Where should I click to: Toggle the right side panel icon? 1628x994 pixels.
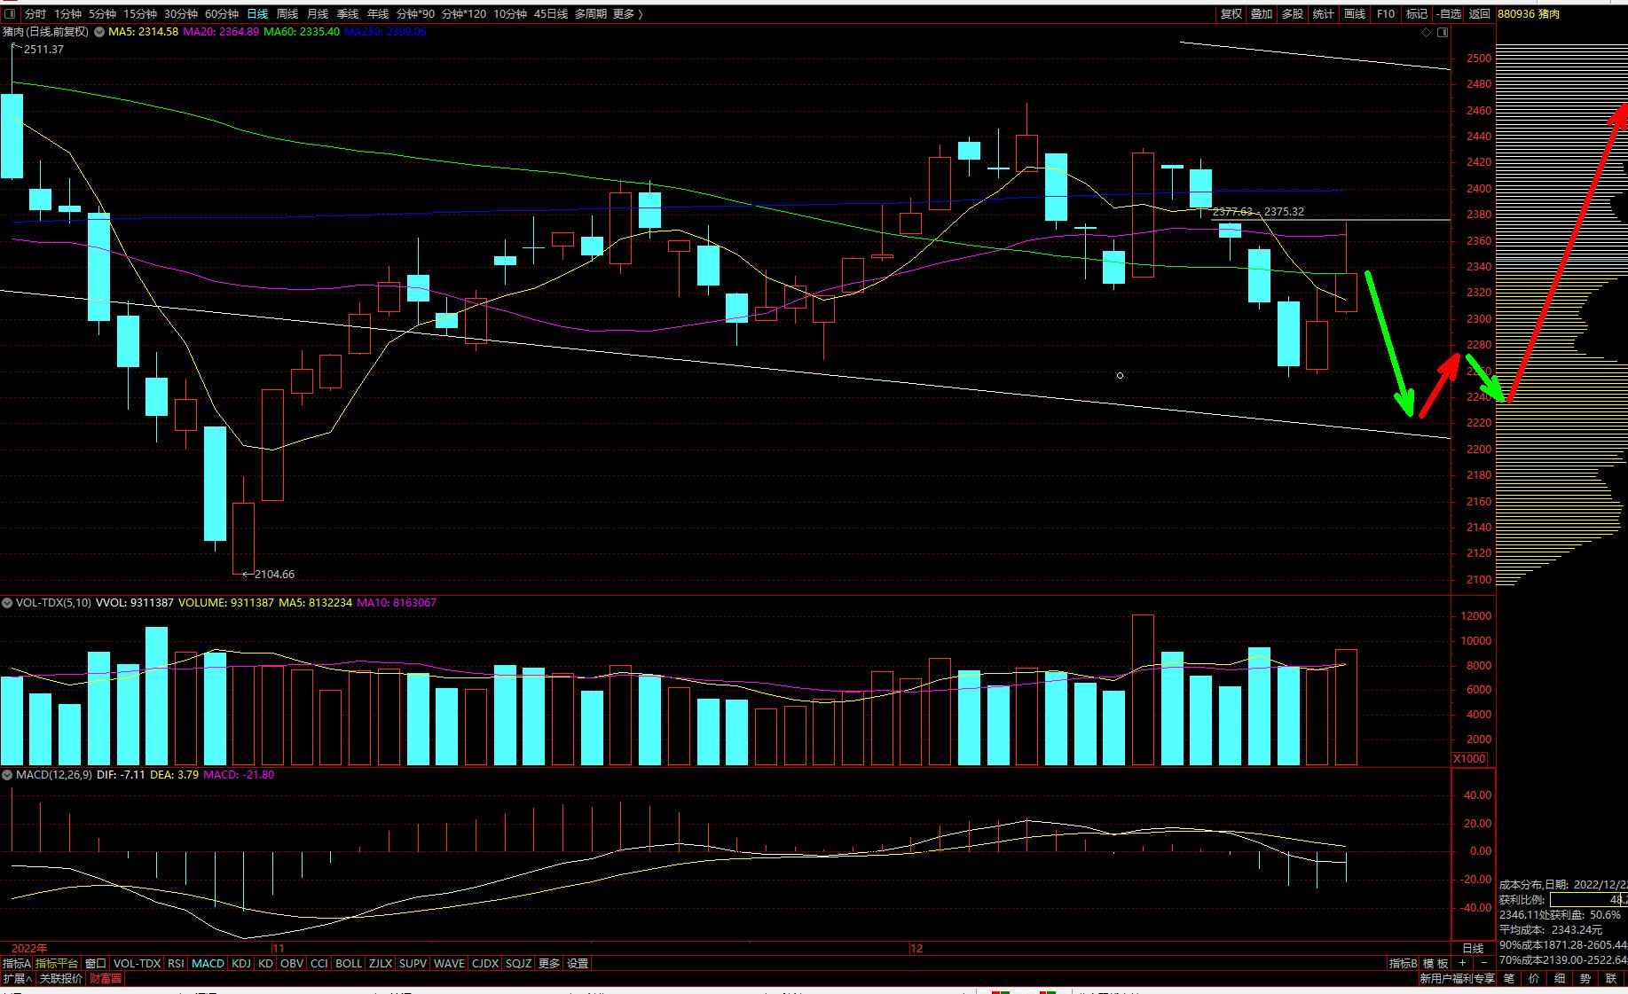pyautogui.click(x=1443, y=32)
